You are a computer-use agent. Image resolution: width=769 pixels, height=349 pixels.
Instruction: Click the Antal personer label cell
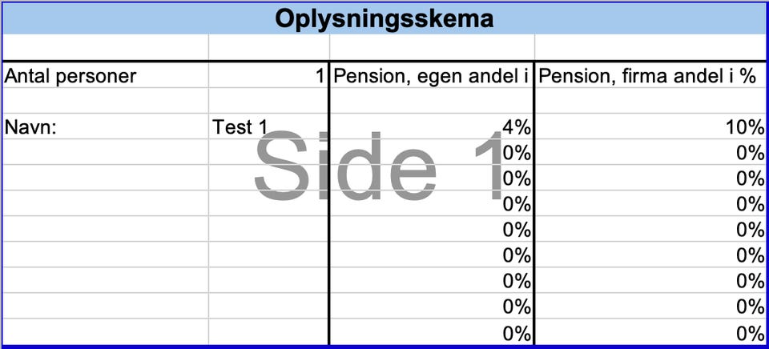[104, 76]
